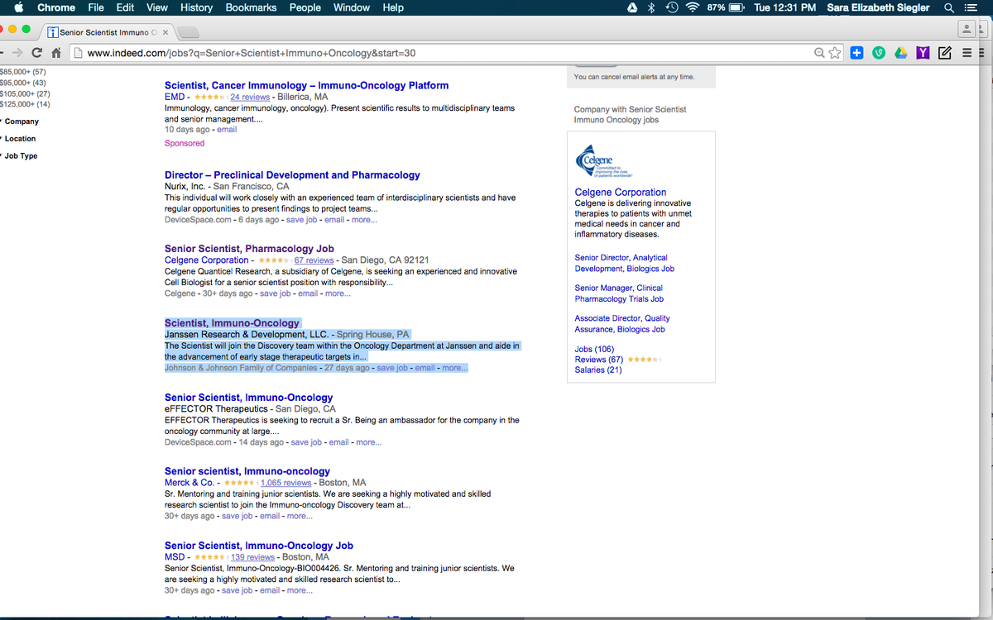Open the View menu
The height and width of the screenshot is (620, 993).
point(157,7)
